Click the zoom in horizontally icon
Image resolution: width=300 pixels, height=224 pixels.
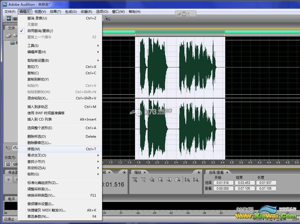(135, 180)
